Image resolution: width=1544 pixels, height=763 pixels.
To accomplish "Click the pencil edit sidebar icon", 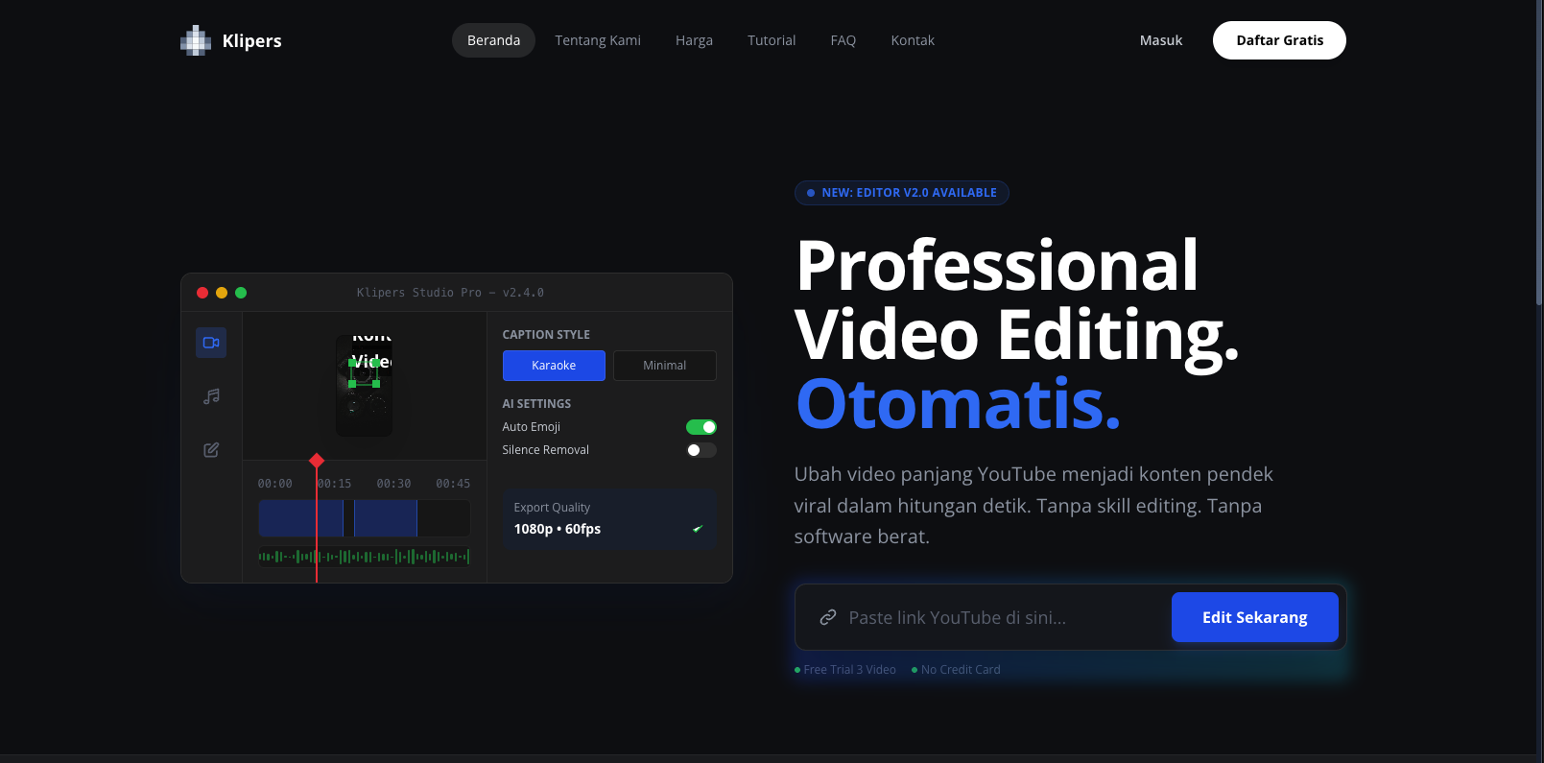I will (x=211, y=450).
